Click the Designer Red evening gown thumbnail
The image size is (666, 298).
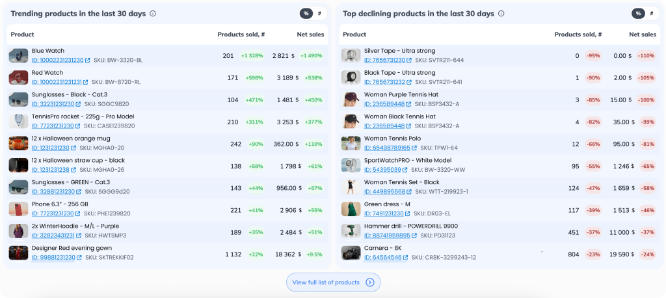18,253
